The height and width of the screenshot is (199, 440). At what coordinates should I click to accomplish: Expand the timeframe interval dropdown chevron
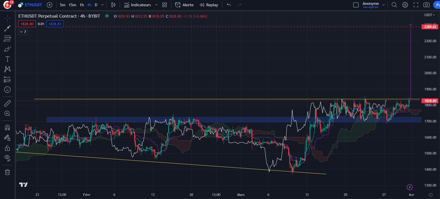102,5
